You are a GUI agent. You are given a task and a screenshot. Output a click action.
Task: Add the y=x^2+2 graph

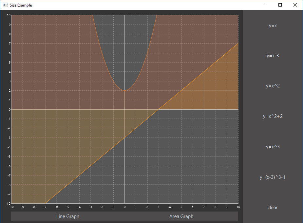(273, 117)
